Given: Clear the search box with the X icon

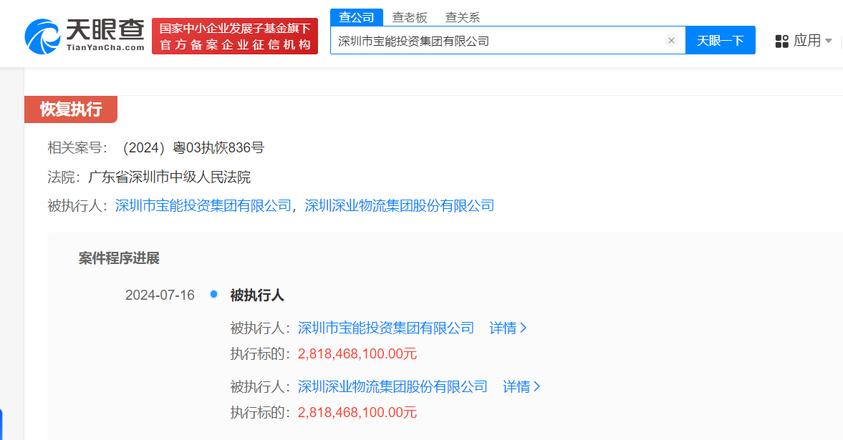Looking at the screenshot, I should tap(670, 40).
